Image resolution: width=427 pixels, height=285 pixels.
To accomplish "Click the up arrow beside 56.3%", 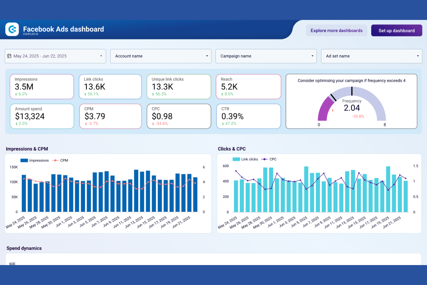I will 153,94.
